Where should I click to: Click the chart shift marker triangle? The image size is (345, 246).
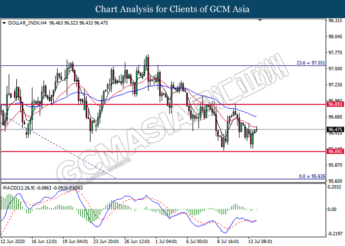[x=260, y=21]
